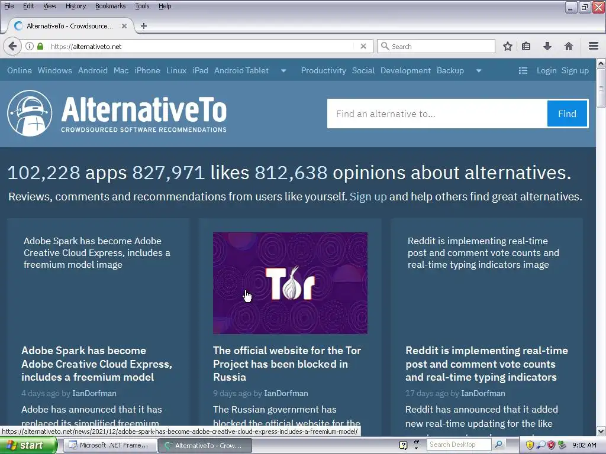This screenshot has height=454, width=606.
Task: Open the History menu
Action: [75, 6]
